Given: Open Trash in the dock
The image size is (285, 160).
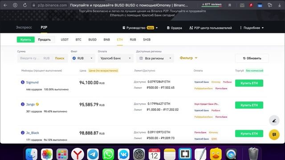Looking at the screenshot, I should [253, 154].
